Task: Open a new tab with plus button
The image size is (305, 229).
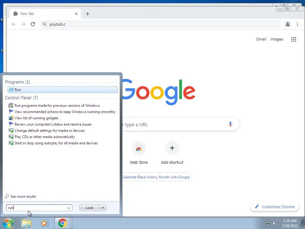Action: tap(88, 14)
